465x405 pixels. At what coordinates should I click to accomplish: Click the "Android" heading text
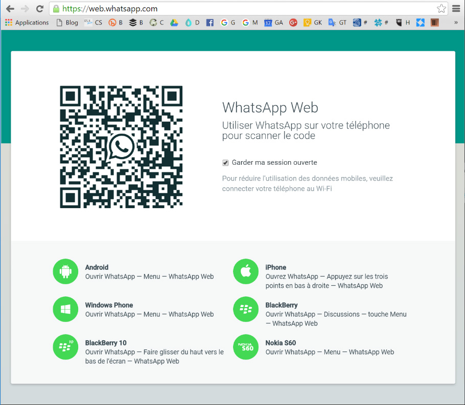(x=97, y=267)
